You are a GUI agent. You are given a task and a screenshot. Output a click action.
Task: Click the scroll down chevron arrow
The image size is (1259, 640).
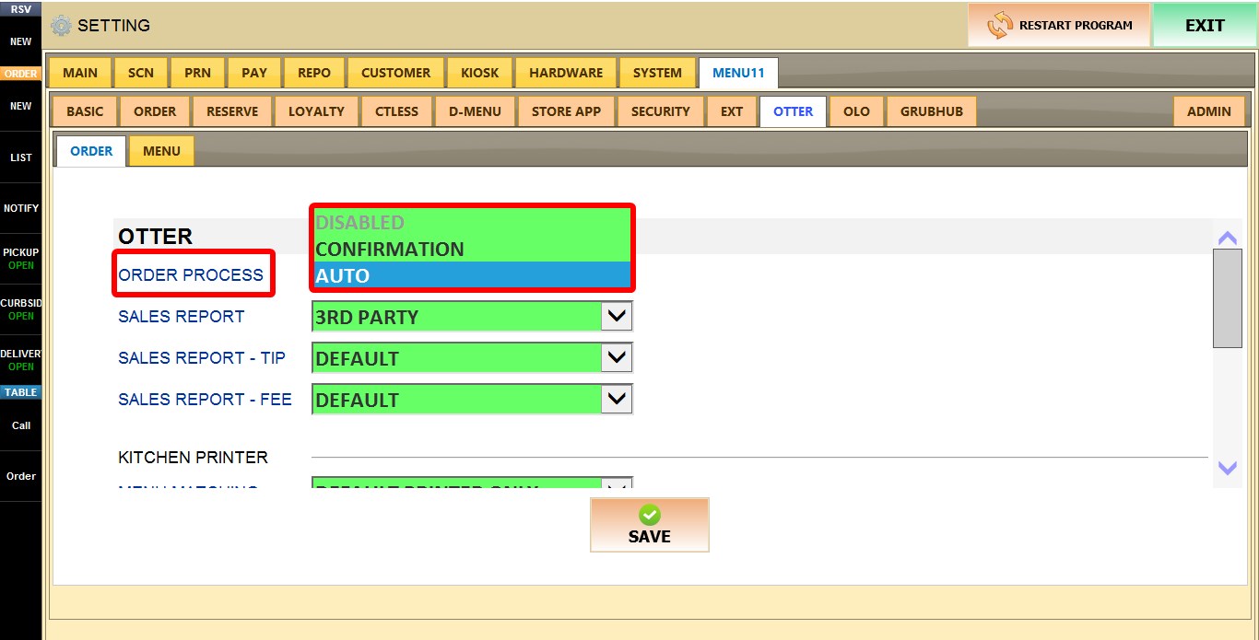point(1227,468)
